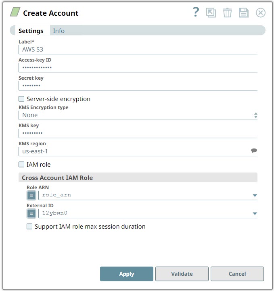The width and height of the screenshot is (274, 291).
Task: Click the trash delete icon
Action: coord(228,13)
